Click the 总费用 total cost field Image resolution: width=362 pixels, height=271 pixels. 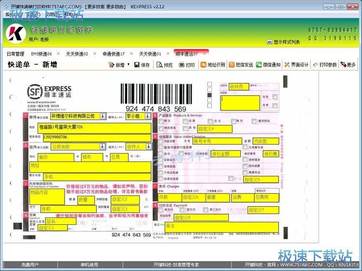pos(266,198)
